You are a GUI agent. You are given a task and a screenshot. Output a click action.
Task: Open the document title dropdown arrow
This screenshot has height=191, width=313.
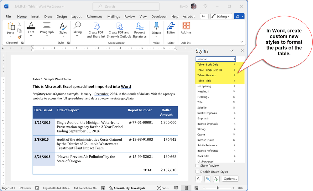pyautogui.click(x=63, y=7)
